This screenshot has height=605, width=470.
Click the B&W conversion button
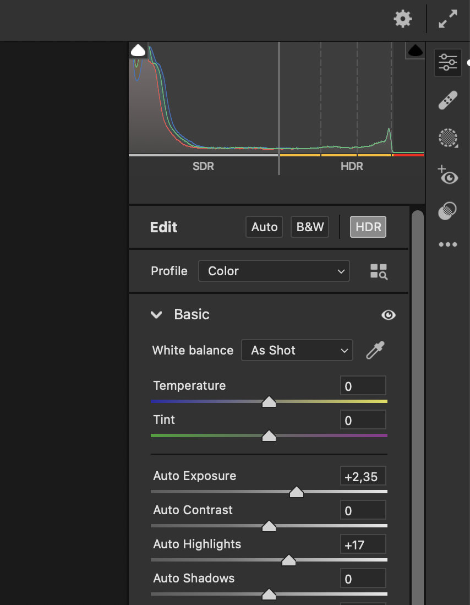click(x=310, y=227)
